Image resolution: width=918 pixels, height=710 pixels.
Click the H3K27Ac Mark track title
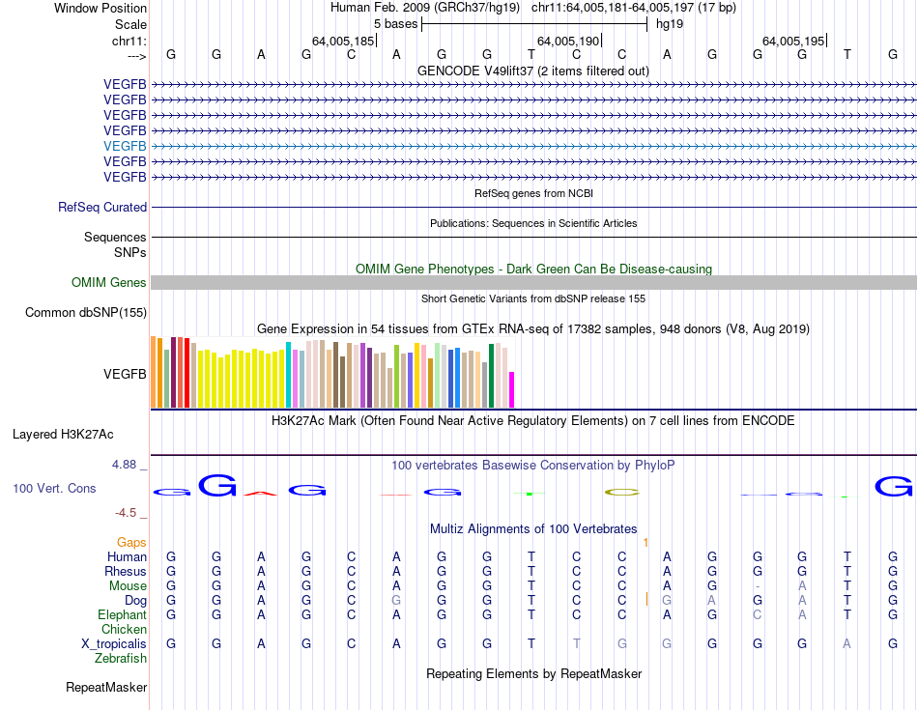[533, 421]
